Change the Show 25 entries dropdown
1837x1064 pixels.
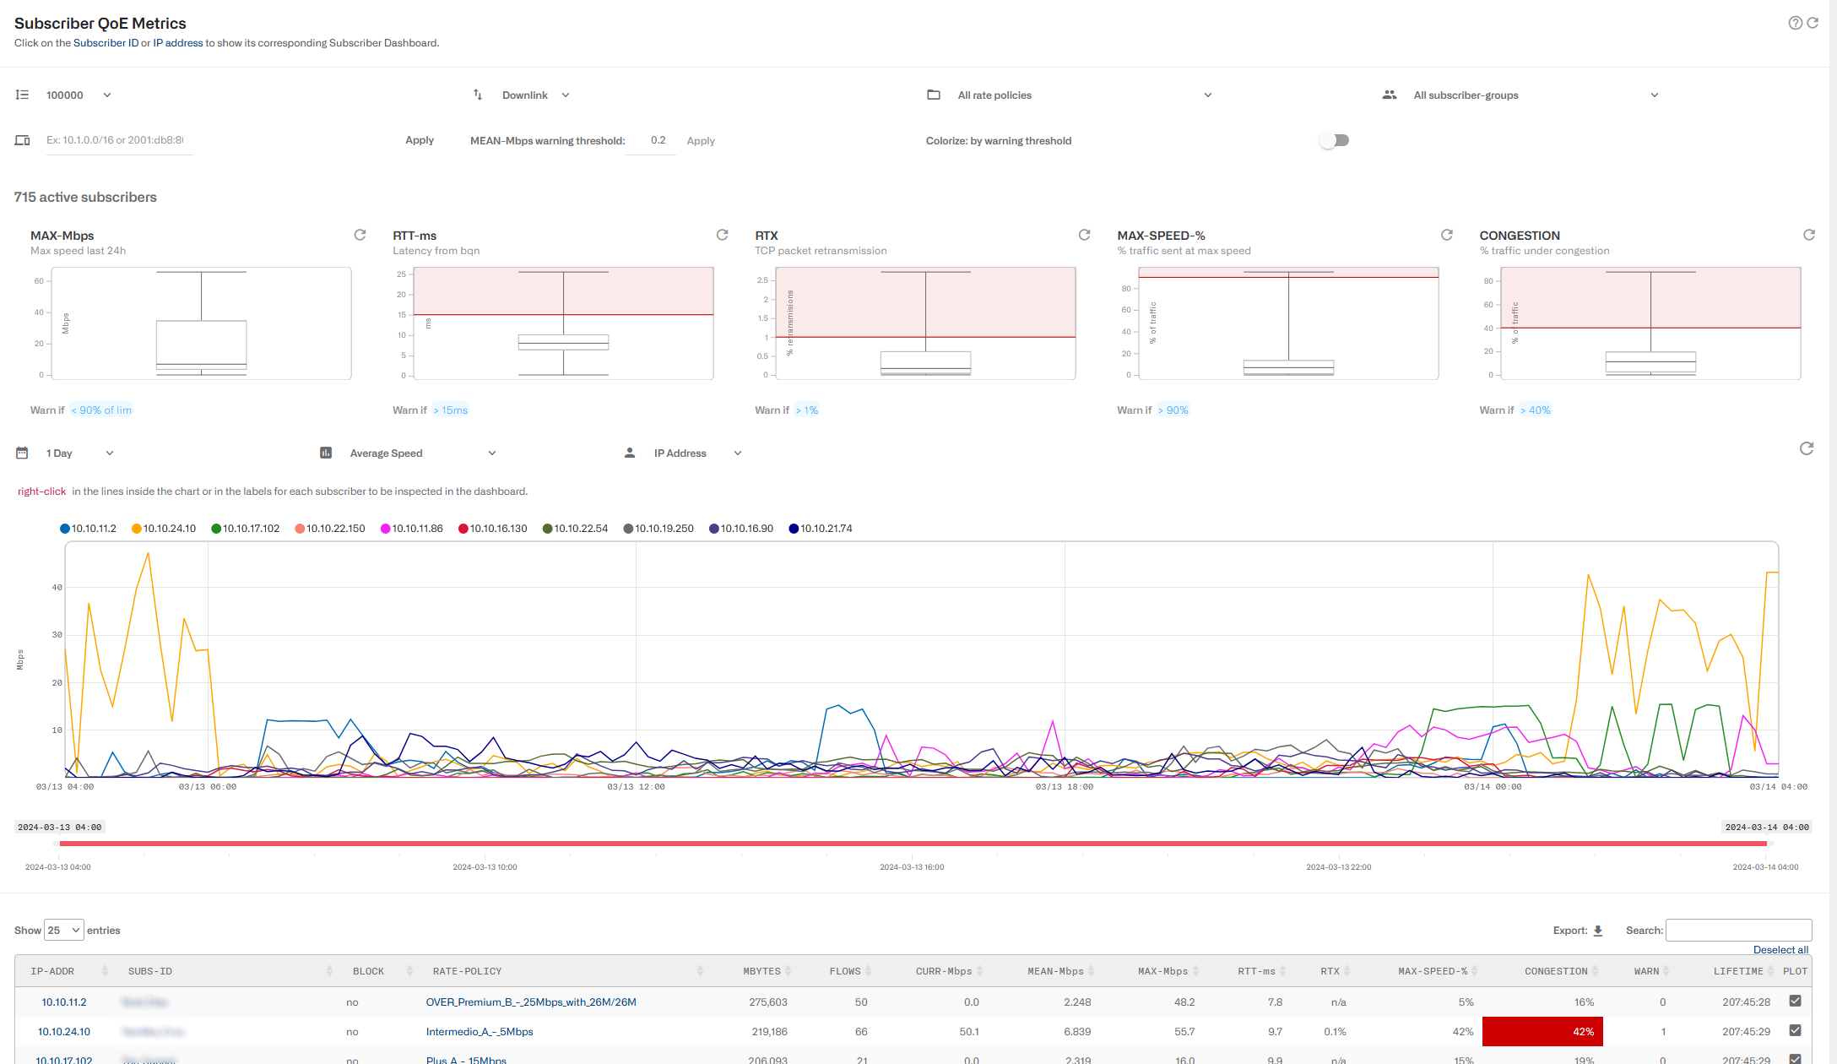63,929
